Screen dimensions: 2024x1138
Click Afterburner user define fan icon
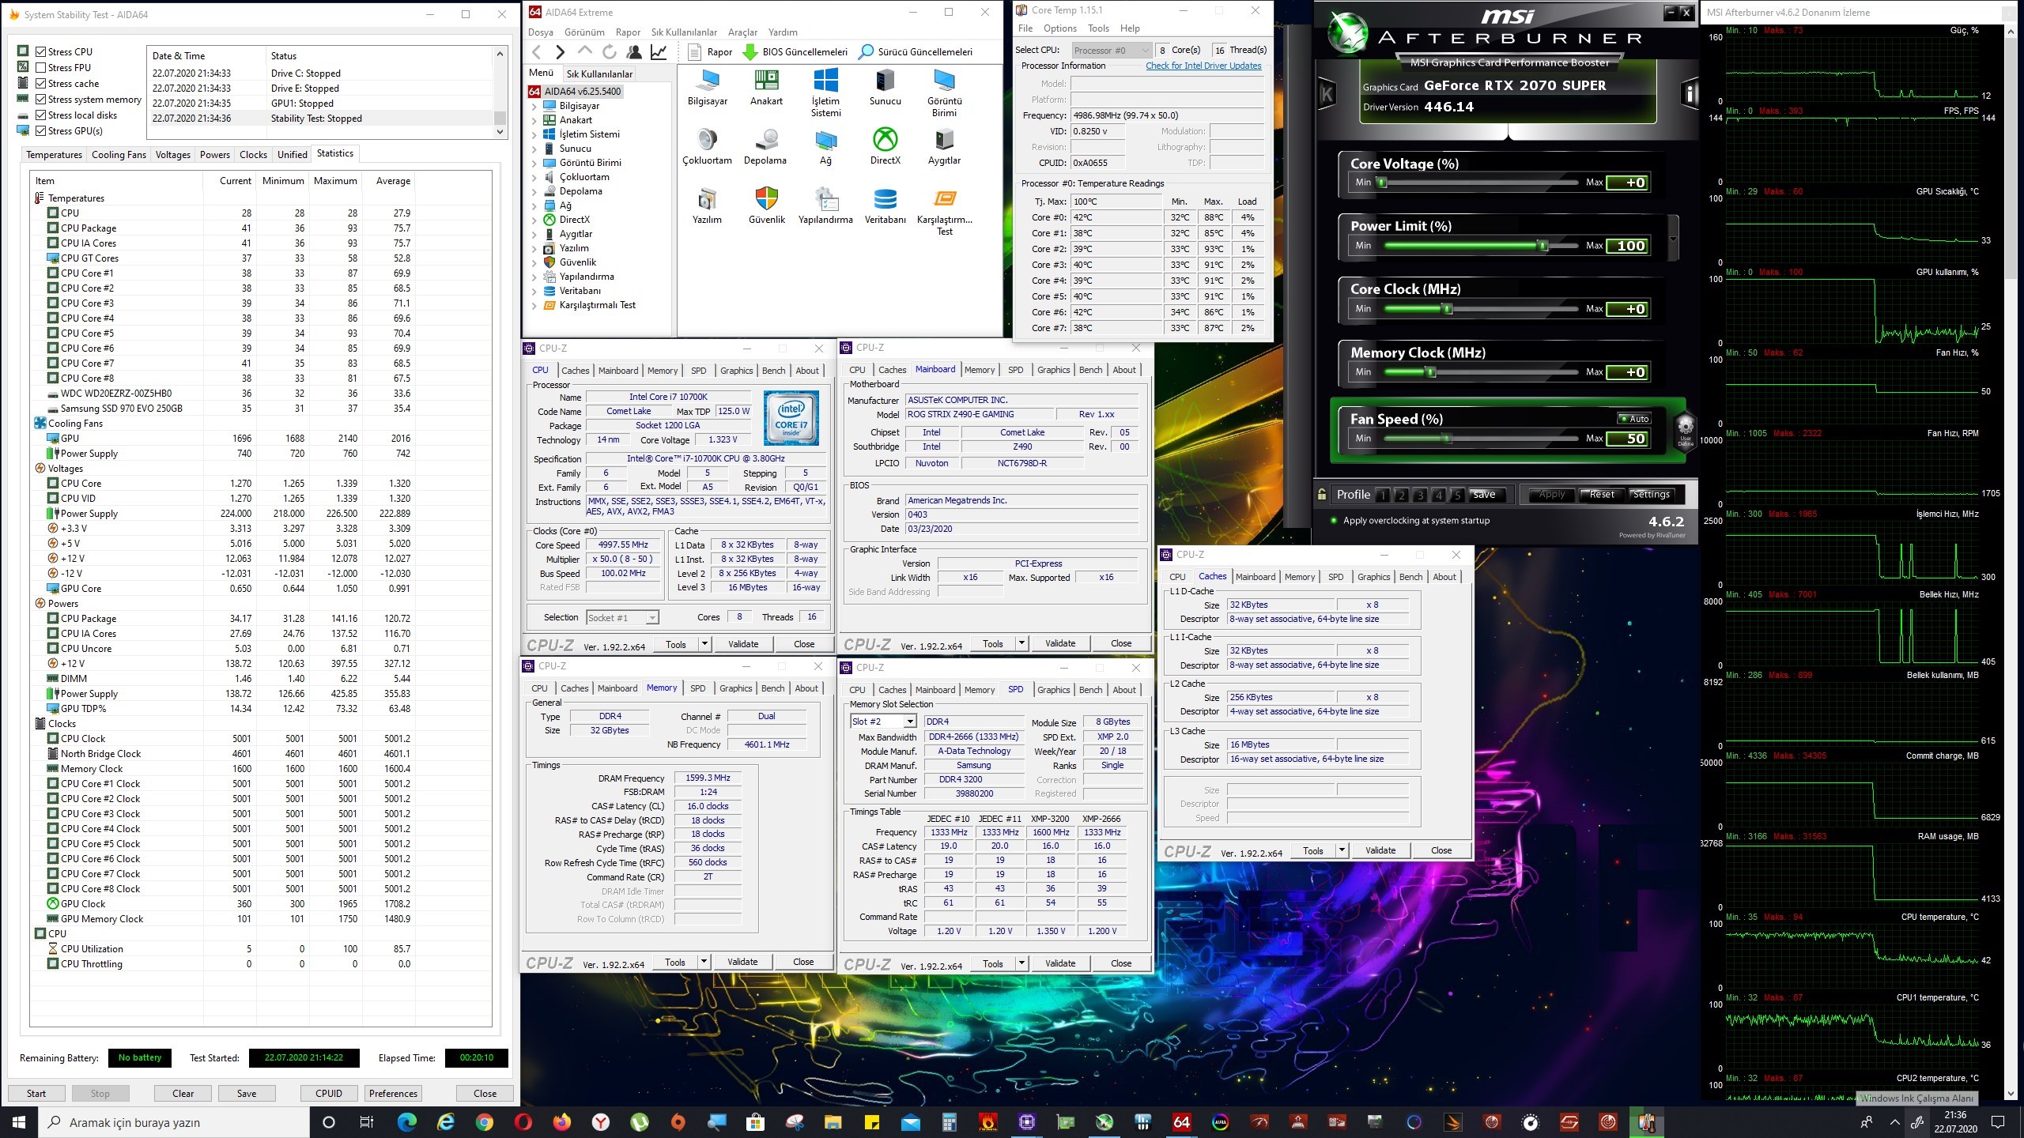[1685, 431]
